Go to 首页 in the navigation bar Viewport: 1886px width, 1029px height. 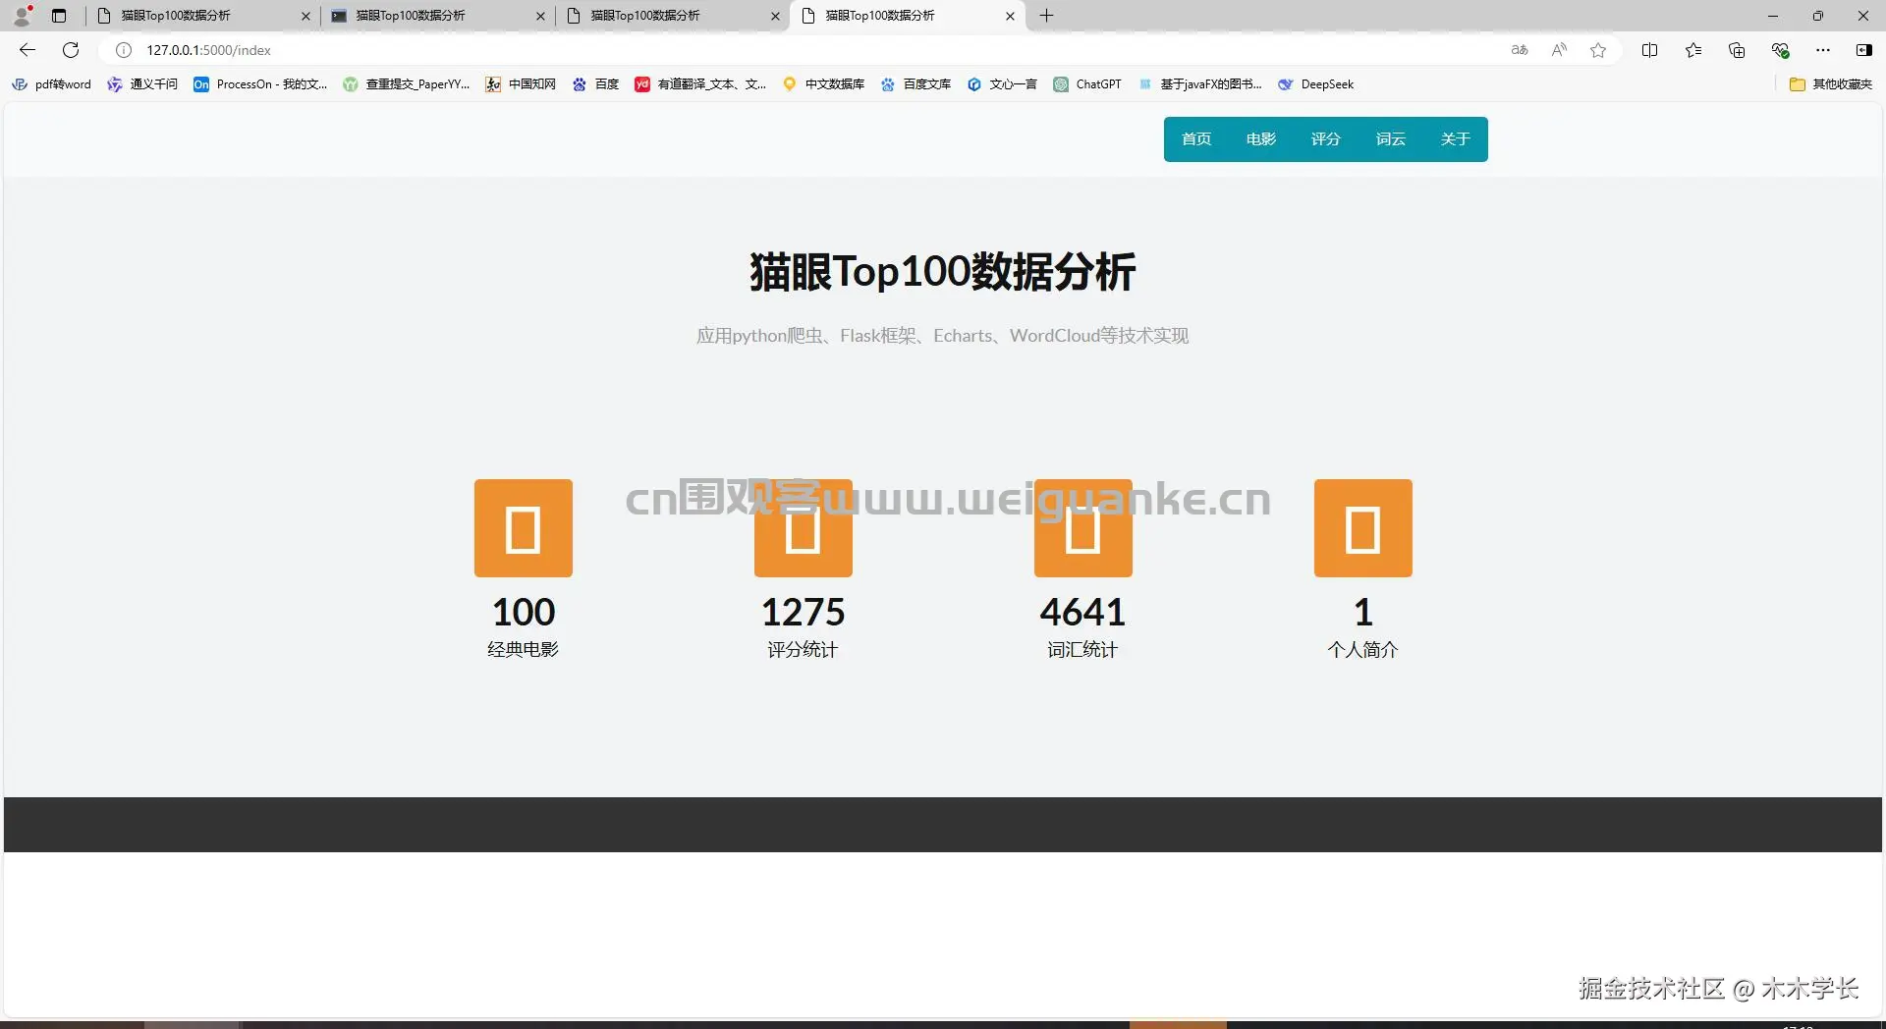pos(1196,139)
